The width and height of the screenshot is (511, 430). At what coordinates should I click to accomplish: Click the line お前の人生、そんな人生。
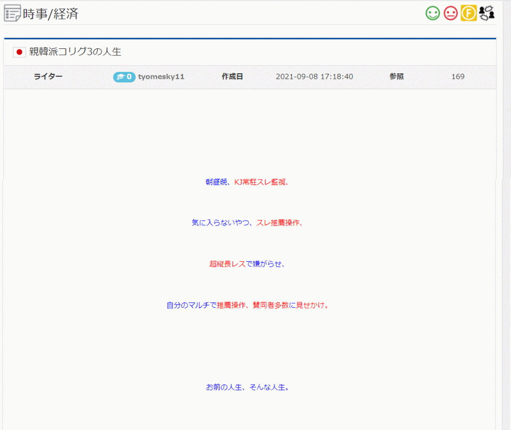(248, 387)
